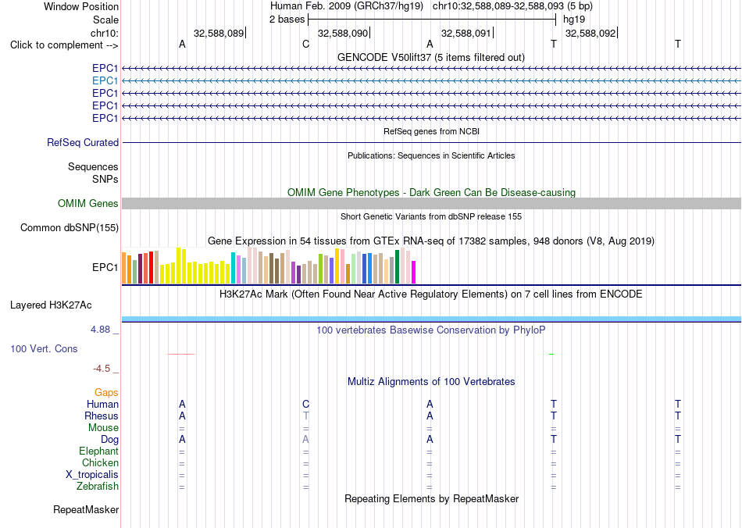Image resolution: width=742 pixels, height=528 pixels.
Task: Open 'Short Genetic Variants from dbSNP release 155' title
Action: tap(431, 216)
